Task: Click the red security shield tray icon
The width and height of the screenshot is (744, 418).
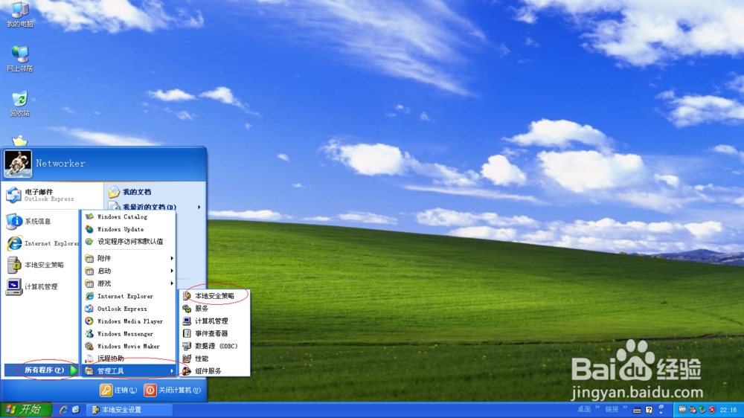Action: (x=712, y=410)
